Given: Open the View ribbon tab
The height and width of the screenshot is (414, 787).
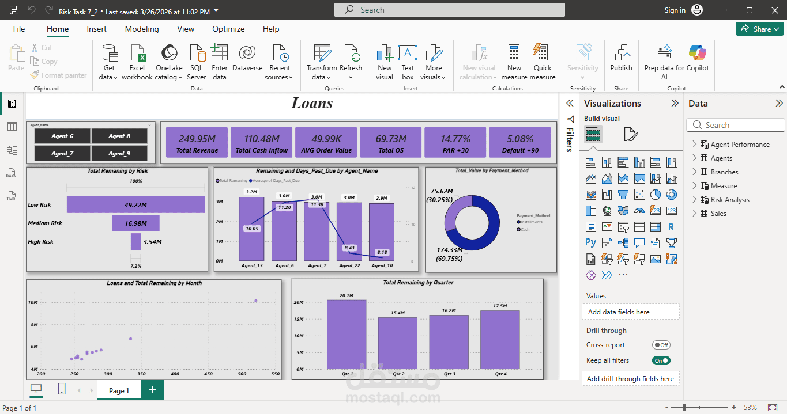Looking at the screenshot, I should click(x=186, y=29).
